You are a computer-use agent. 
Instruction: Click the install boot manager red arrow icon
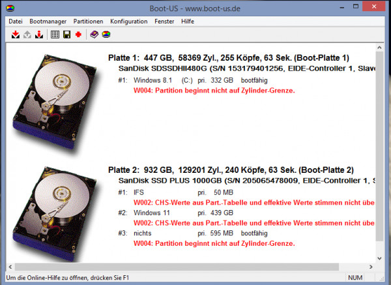16,35
